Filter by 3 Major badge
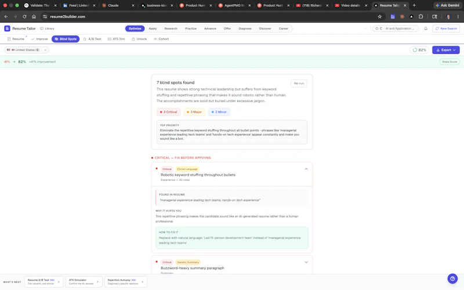 tap(194, 112)
